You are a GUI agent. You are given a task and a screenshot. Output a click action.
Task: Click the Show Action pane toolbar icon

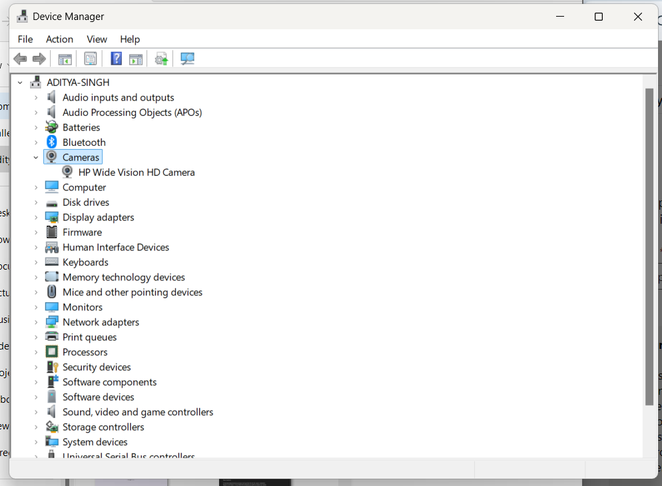pos(136,59)
